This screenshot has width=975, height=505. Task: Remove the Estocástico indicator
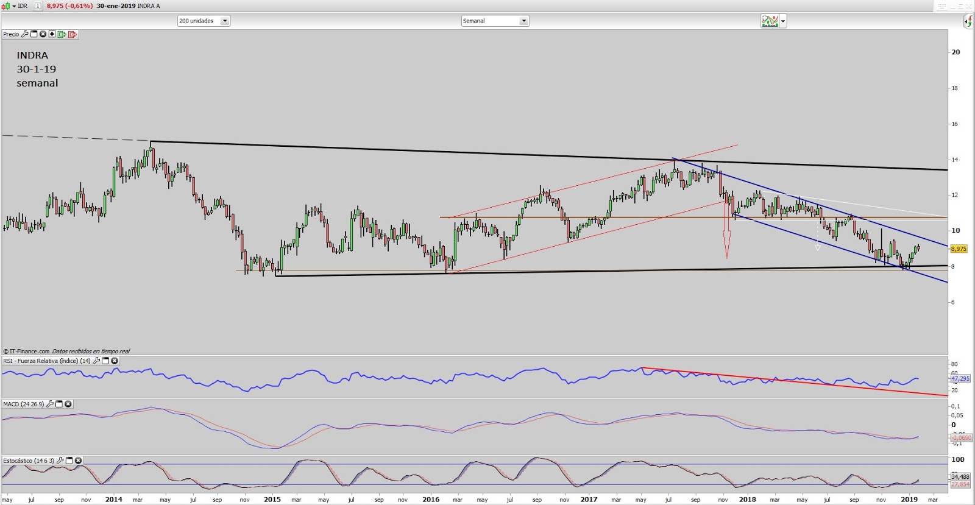78,461
